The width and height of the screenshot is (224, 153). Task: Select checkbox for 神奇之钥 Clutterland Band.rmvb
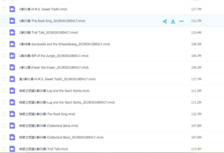tap(4, 126)
